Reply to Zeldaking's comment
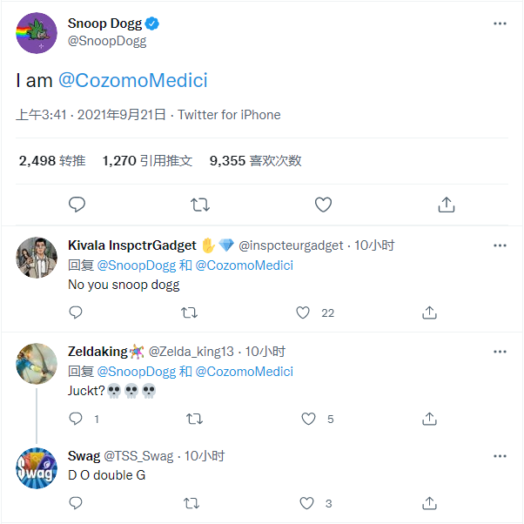The height and width of the screenshot is (524, 524). click(x=76, y=419)
